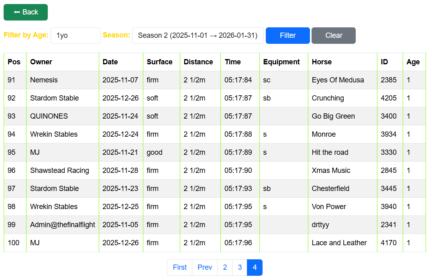Click the Pos column header
This screenshot has width=430, height=279.
(14, 62)
